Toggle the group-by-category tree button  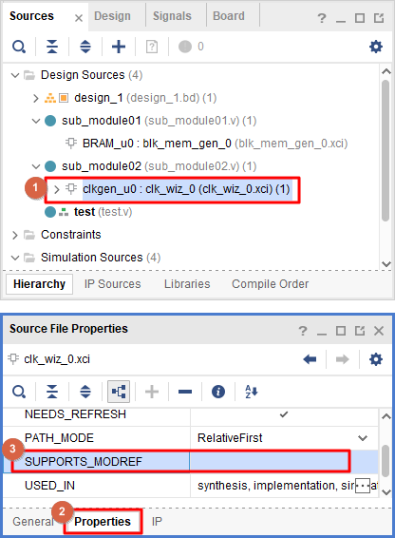coord(119,392)
